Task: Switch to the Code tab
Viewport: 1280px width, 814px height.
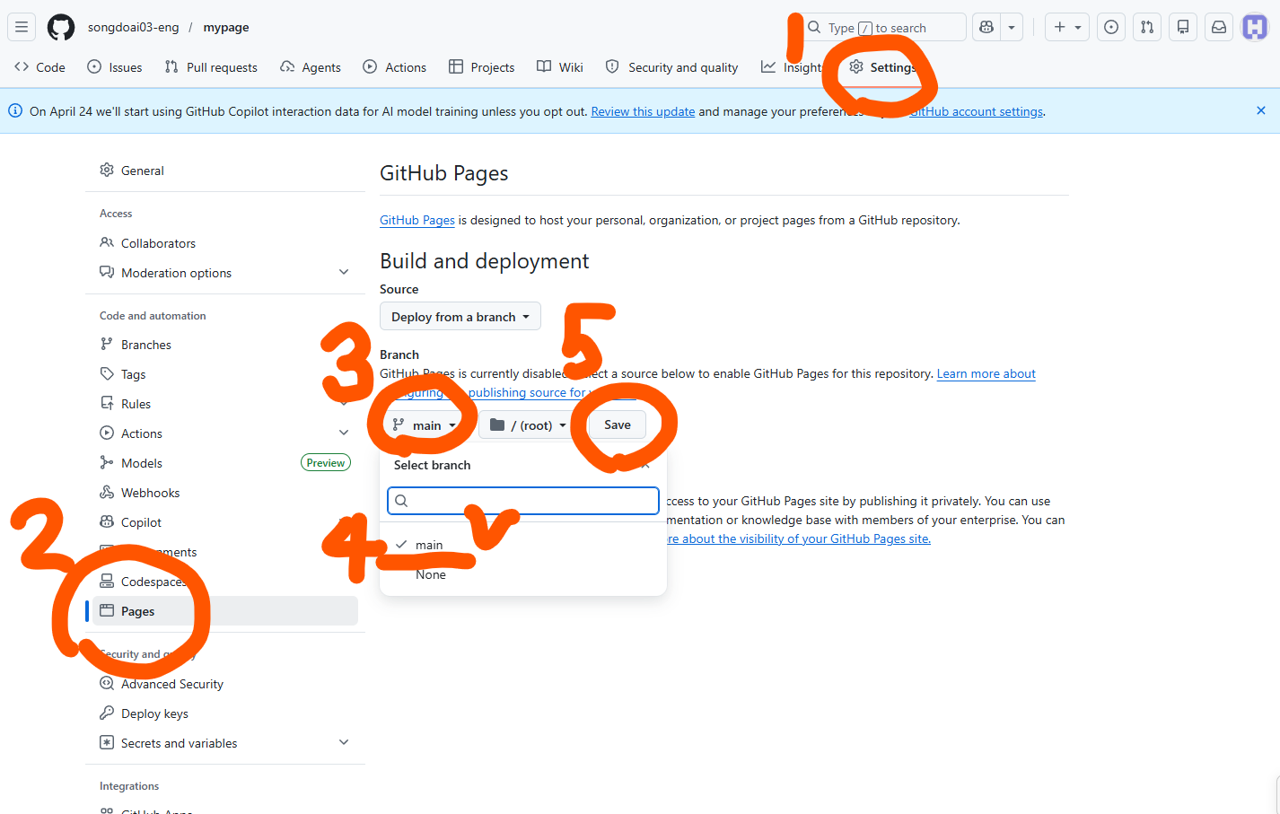Action: coord(40,67)
